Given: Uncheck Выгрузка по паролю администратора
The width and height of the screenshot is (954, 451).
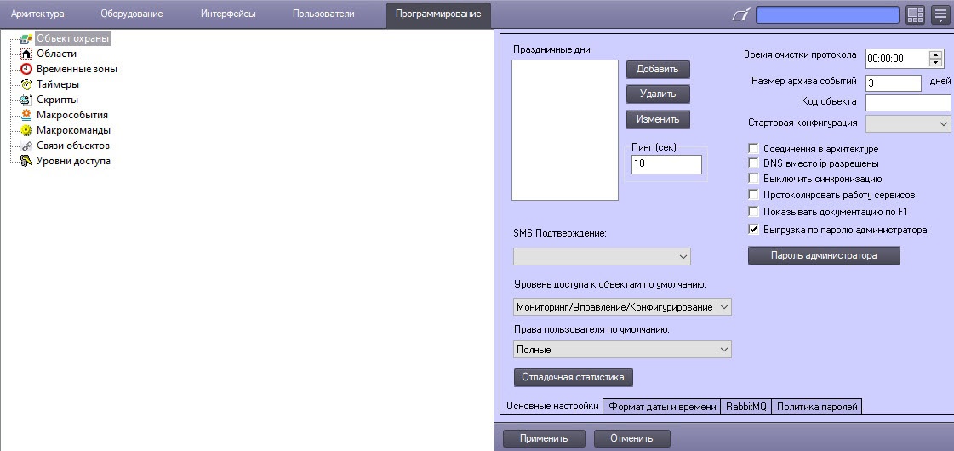Looking at the screenshot, I should [x=753, y=229].
